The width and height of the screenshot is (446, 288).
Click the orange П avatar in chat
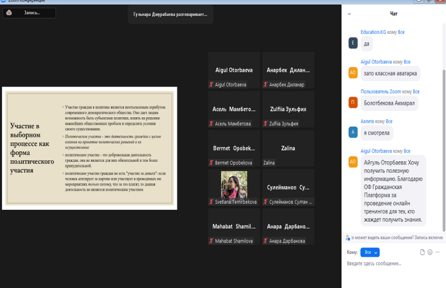pos(353,103)
